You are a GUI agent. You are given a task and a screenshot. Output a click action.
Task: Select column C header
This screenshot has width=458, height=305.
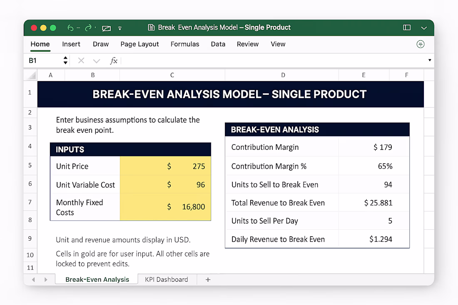[x=172, y=75]
